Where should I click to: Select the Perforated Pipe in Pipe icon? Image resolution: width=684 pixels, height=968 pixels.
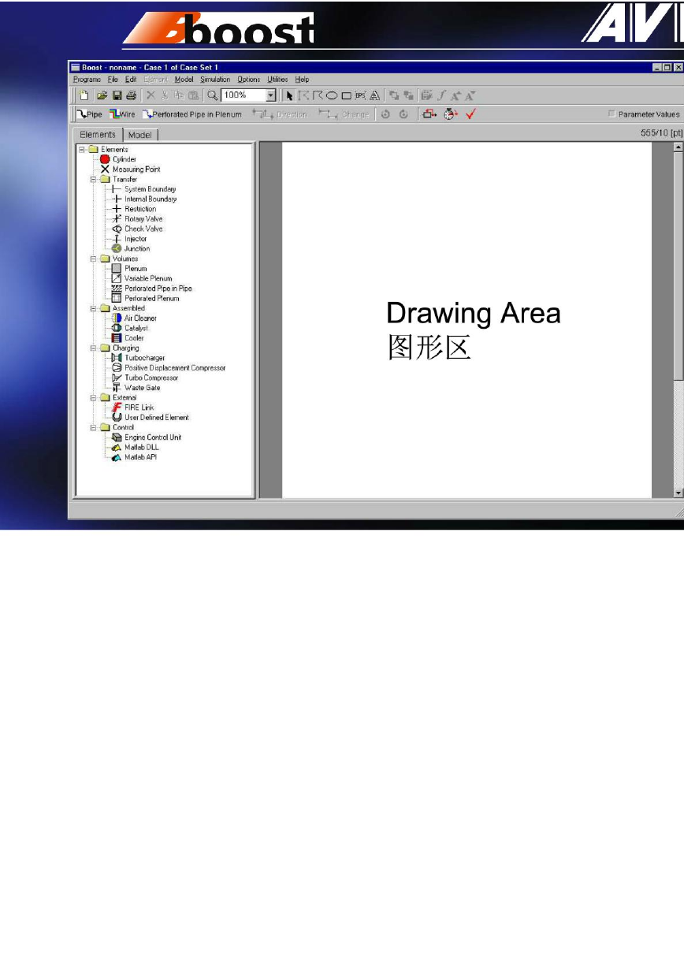pos(117,289)
